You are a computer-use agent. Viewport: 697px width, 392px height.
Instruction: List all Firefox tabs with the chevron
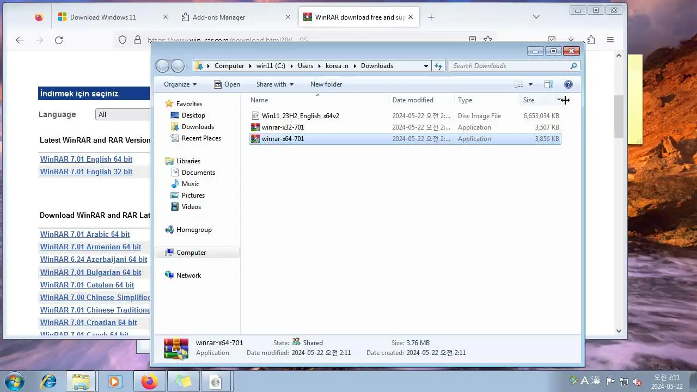point(536,17)
